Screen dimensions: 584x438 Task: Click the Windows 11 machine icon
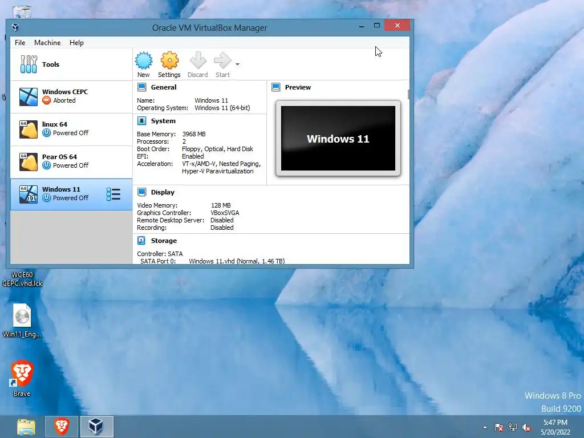(29, 194)
